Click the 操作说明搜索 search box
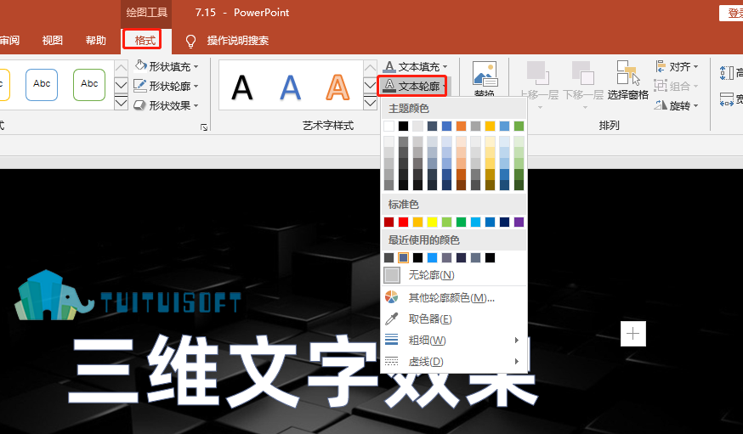The width and height of the screenshot is (743, 434). (238, 41)
